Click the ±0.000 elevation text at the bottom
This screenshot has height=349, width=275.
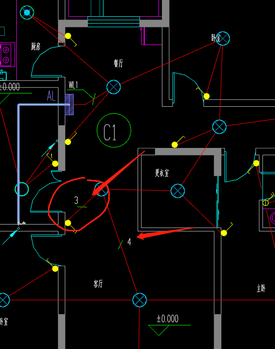[168, 319]
